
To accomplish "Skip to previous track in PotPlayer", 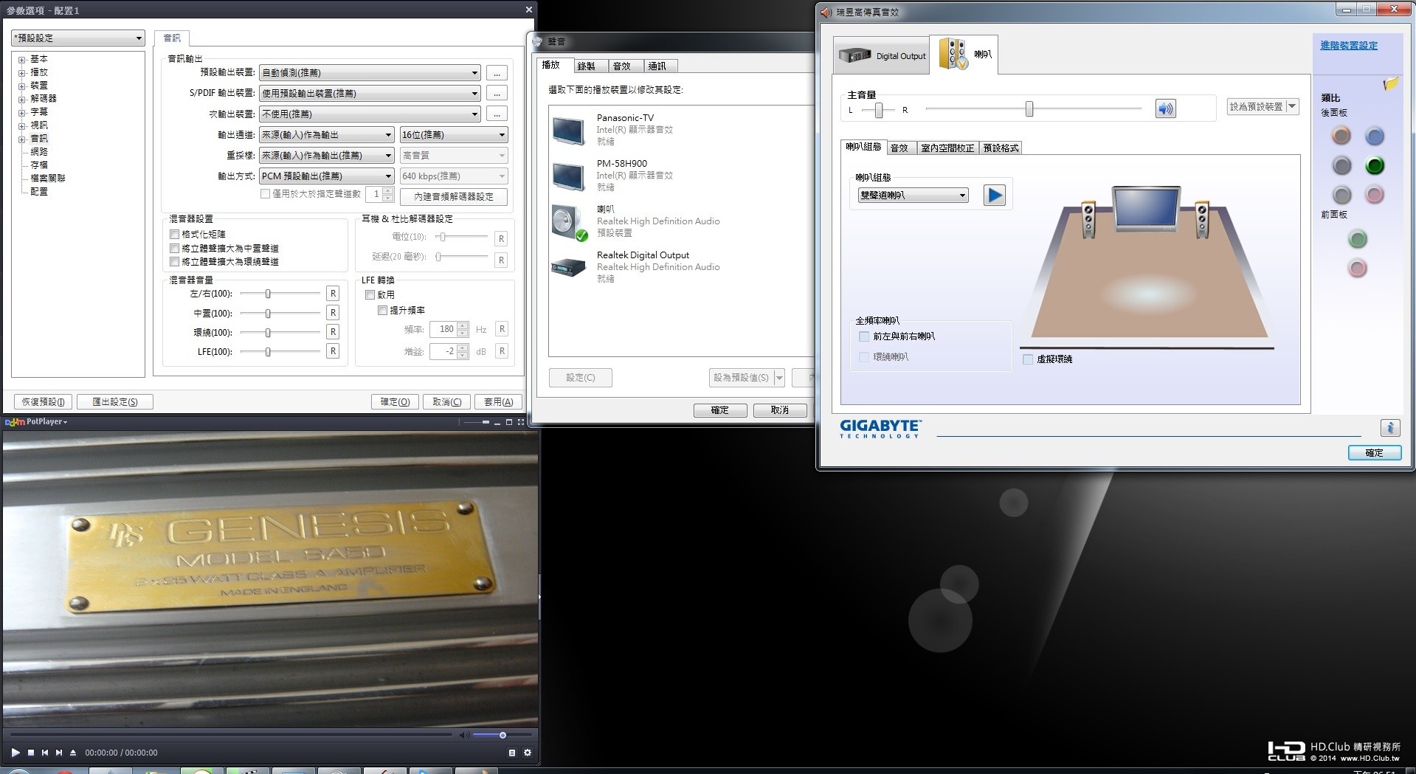I will pyautogui.click(x=45, y=753).
